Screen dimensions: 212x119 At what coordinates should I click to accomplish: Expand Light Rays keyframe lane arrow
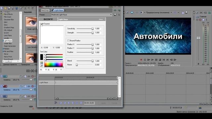[x=55, y=83]
